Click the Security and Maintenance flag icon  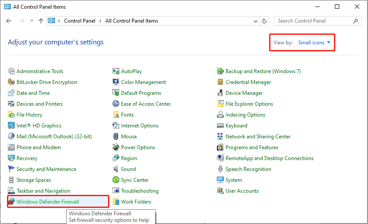click(x=11, y=169)
